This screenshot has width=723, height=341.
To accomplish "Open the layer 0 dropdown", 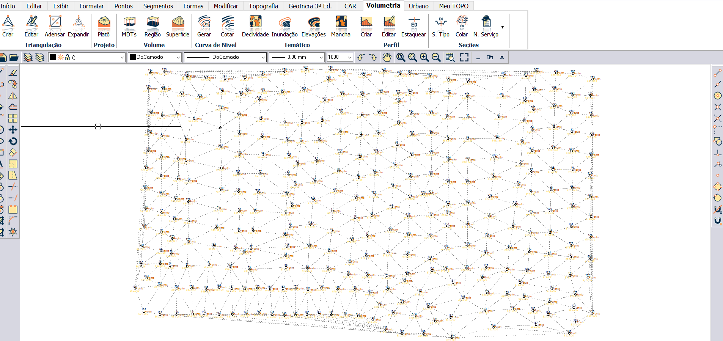I will point(122,57).
